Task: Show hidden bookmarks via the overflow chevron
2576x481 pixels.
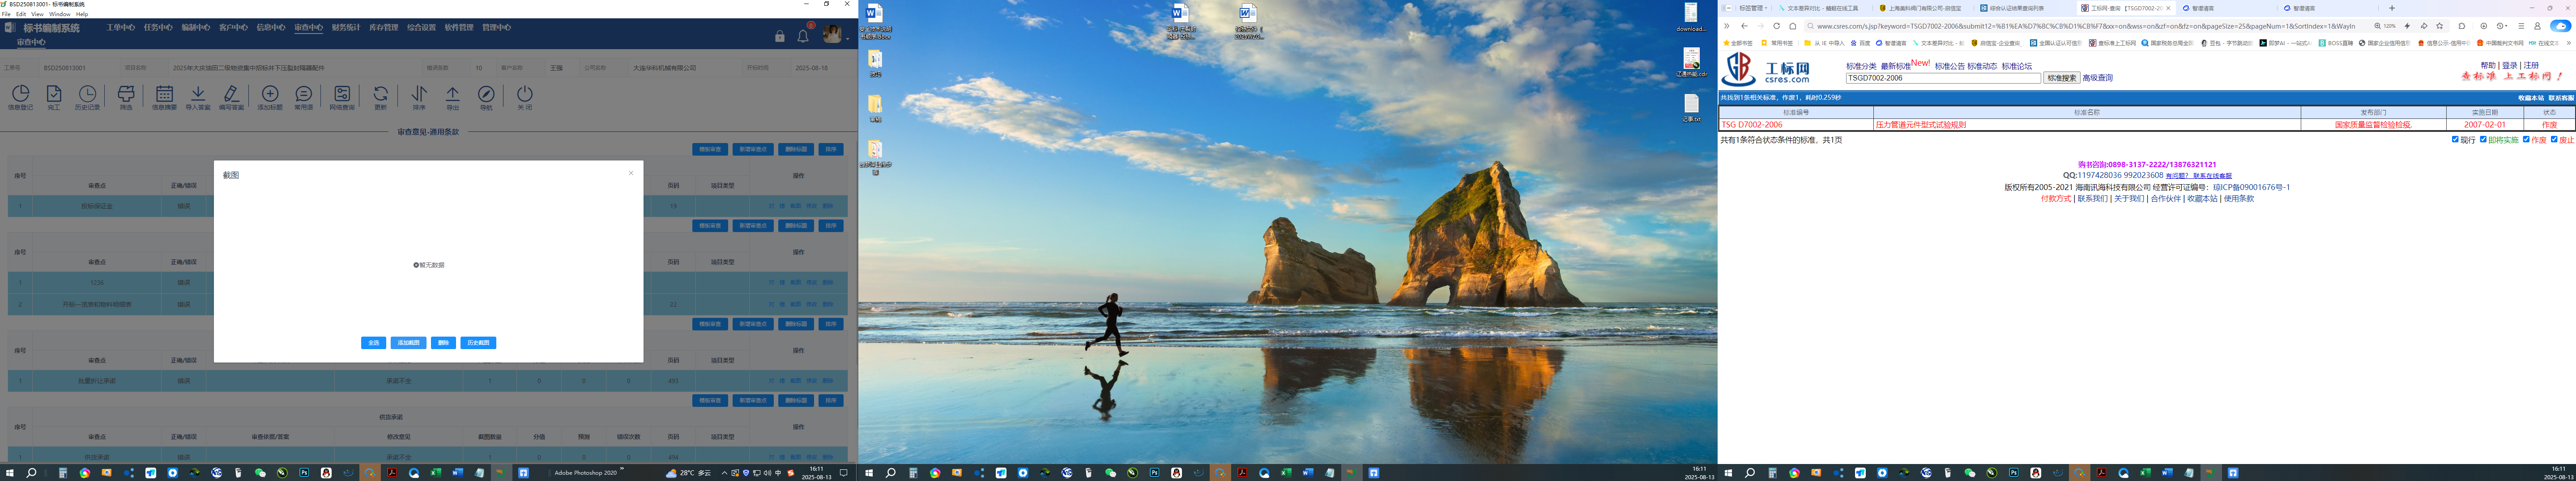Action: (2568, 43)
